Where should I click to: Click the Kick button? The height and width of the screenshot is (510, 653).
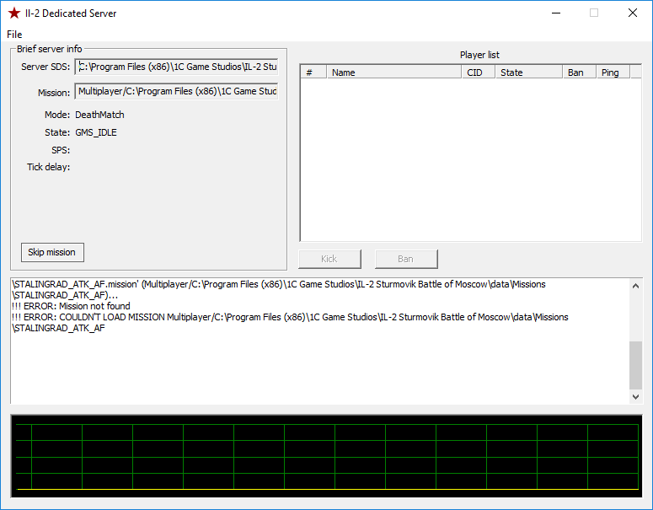[x=329, y=259]
